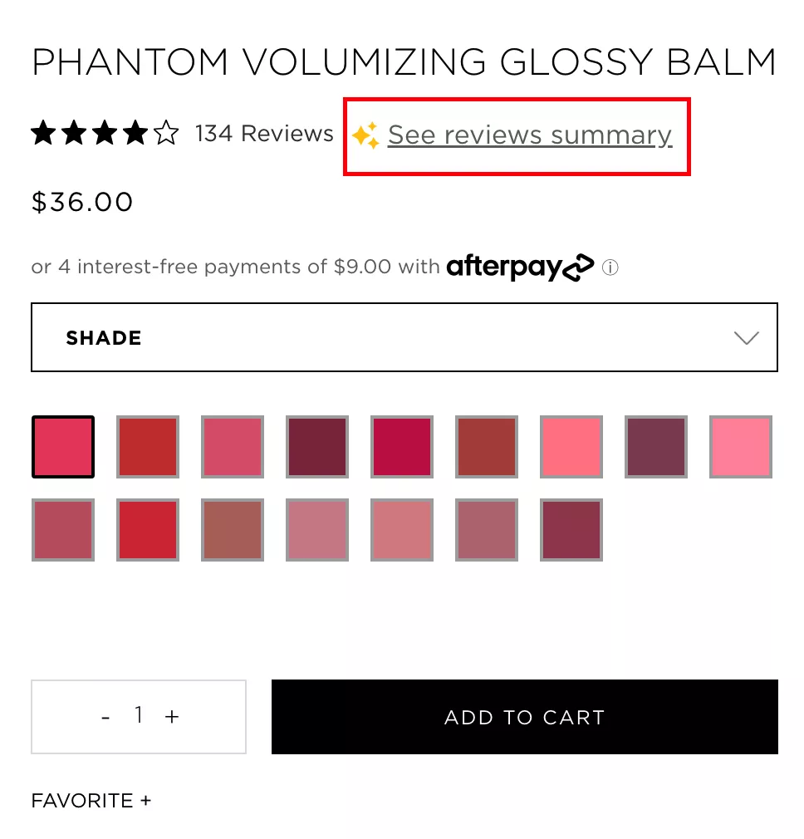Pick the dark burgundy swatch, fourth in first row
Screen dimensions: 804x839
point(317,447)
